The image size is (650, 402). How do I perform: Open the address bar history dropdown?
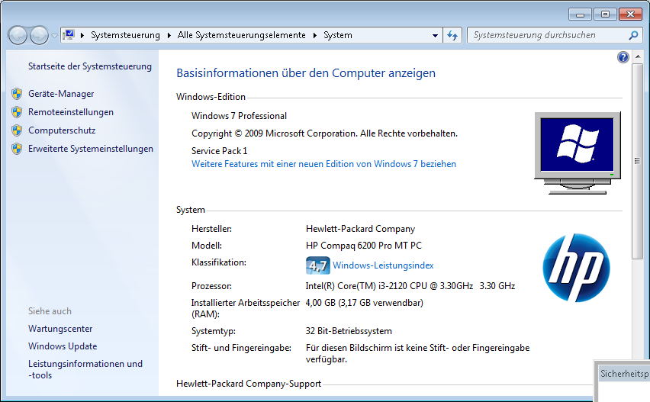(435, 36)
